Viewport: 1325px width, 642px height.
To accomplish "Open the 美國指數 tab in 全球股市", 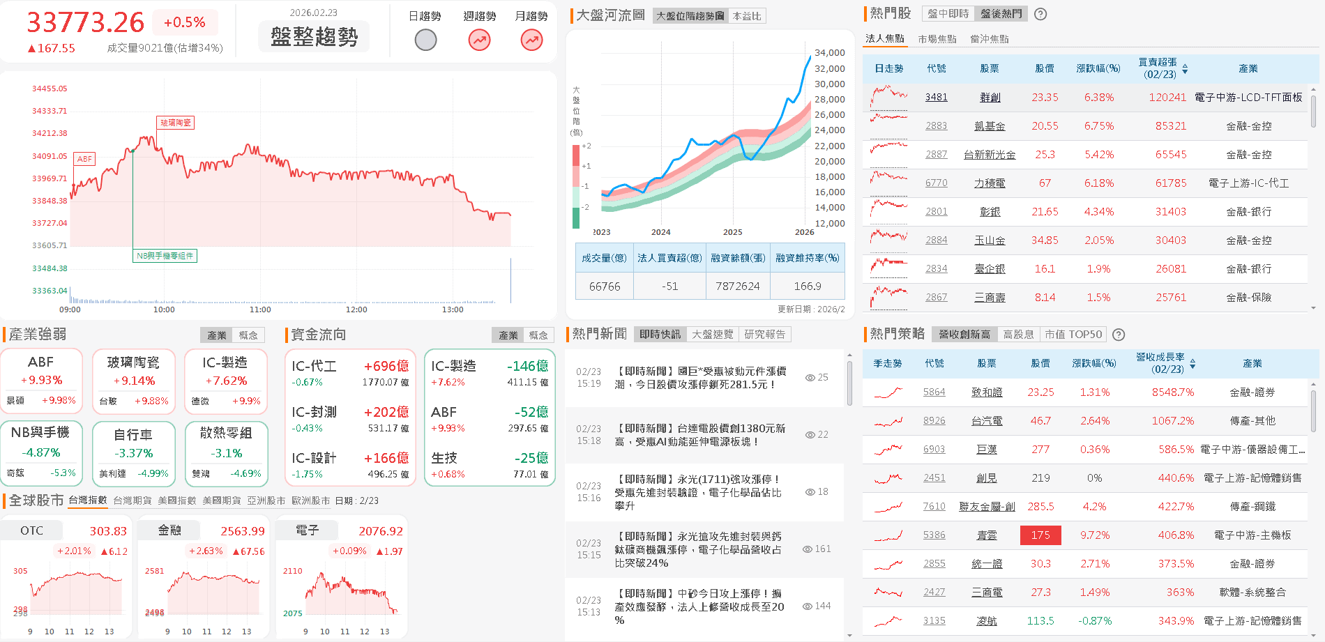I will click(176, 500).
